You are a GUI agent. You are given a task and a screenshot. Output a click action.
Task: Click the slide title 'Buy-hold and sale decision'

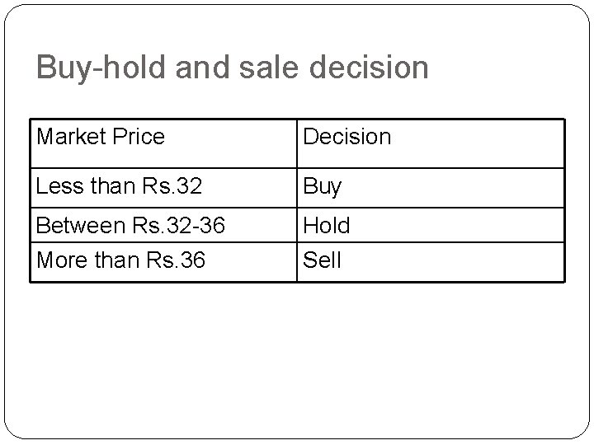(232, 68)
